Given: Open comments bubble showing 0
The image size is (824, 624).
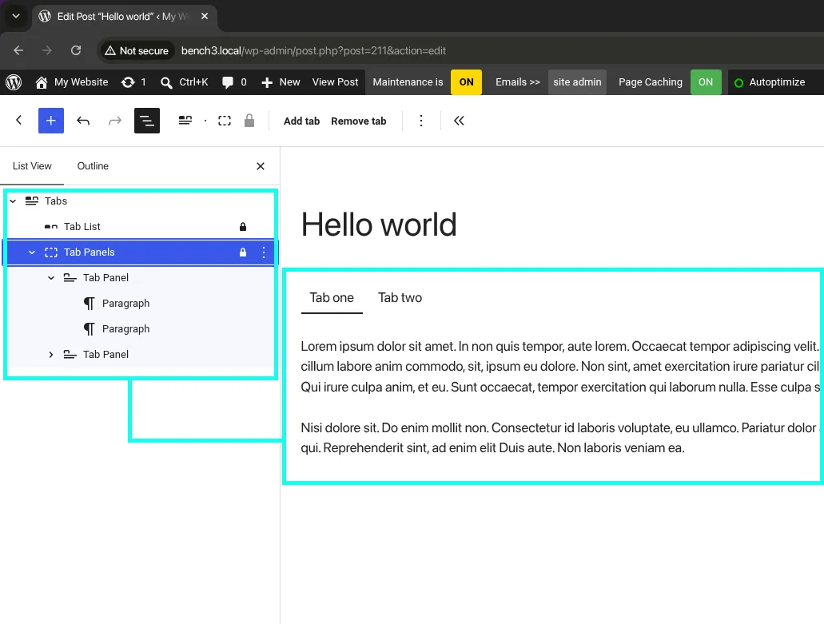Looking at the screenshot, I should [234, 82].
